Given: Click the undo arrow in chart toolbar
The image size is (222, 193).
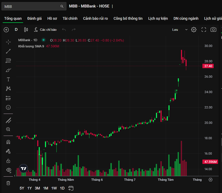Looking at the screenshot, I should (64, 30).
